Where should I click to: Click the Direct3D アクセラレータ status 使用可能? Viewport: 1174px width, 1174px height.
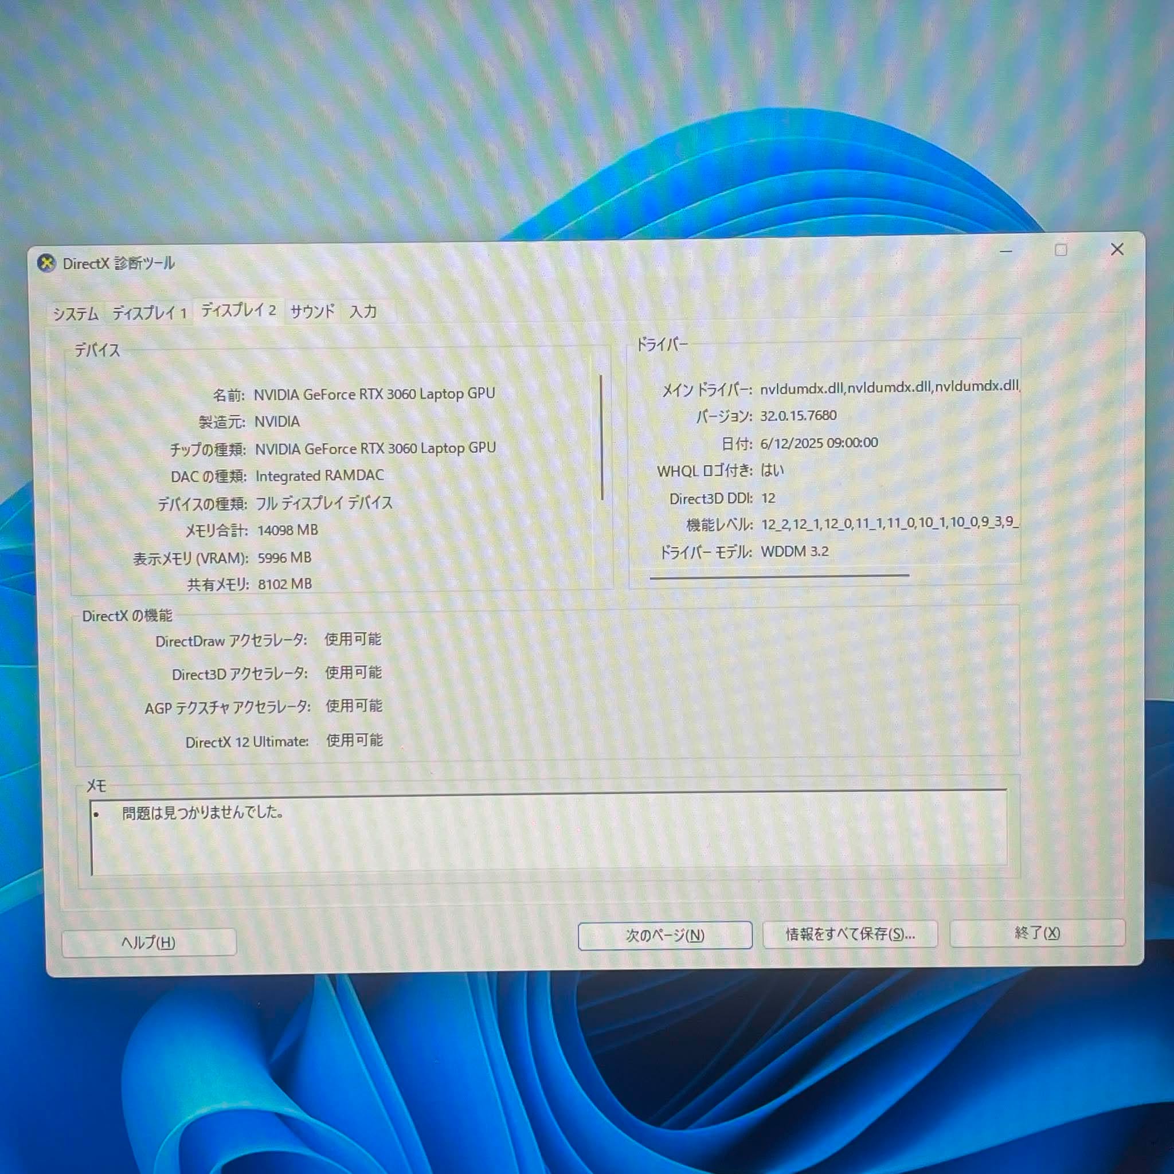(354, 672)
